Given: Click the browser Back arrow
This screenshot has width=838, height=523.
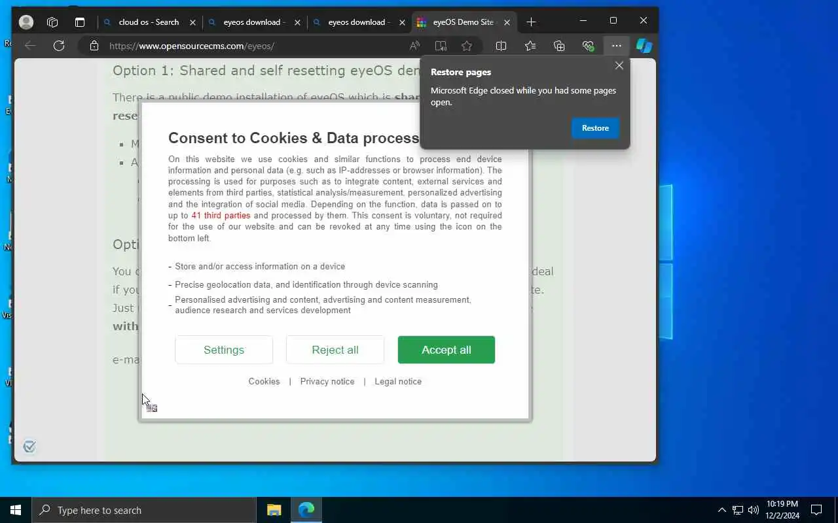Looking at the screenshot, I should (30, 46).
